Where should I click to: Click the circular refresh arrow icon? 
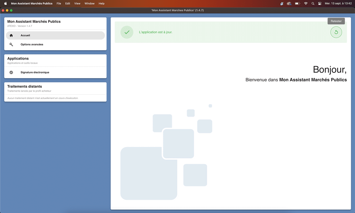(336, 32)
